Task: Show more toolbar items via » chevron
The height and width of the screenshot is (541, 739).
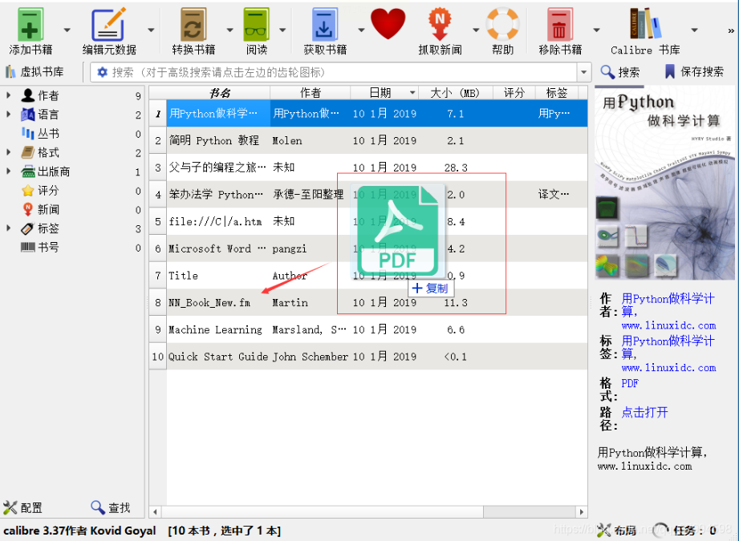Action: pyautogui.click(x=730, y=31)
